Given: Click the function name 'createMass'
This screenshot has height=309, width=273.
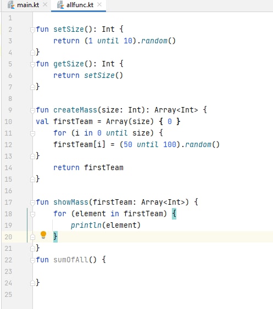Looking at the screenshot, I should pyautogui.click(x=75, y=110).
